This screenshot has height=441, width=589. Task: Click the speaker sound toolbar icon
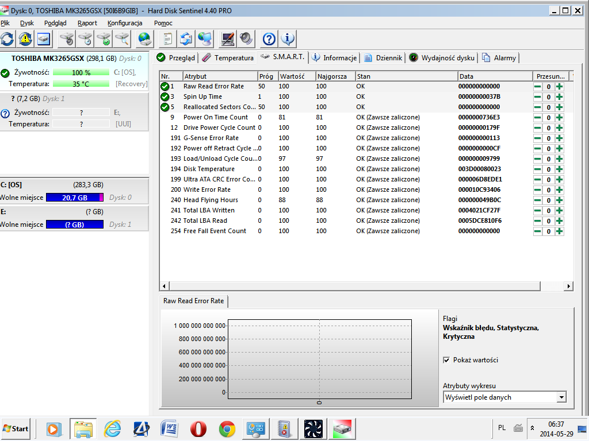click(246, 39)
